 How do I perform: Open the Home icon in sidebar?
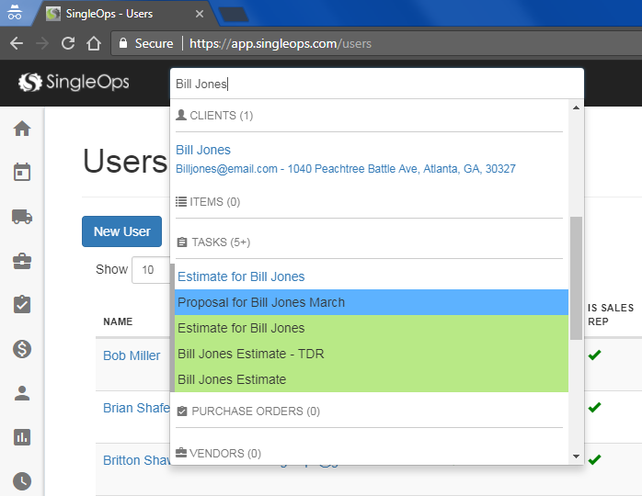tap(22, 129)
